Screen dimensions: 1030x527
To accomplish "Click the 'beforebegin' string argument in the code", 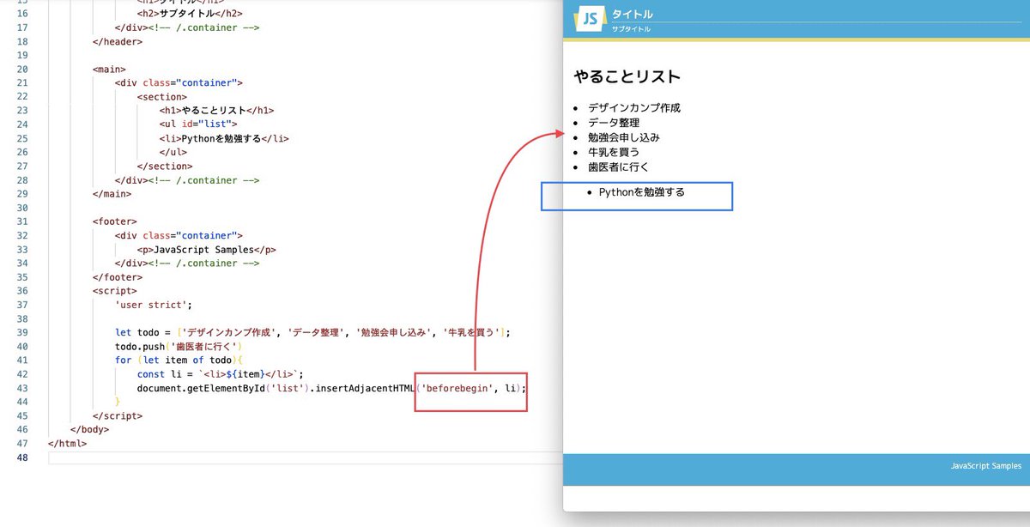I will (x=458, y=388).
